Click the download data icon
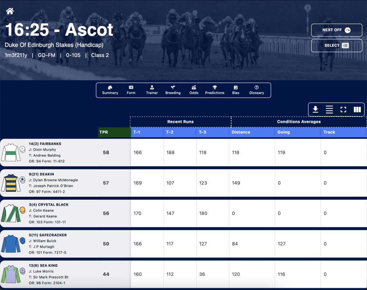Viewport: 367px width, 290px height. point(315,109)
